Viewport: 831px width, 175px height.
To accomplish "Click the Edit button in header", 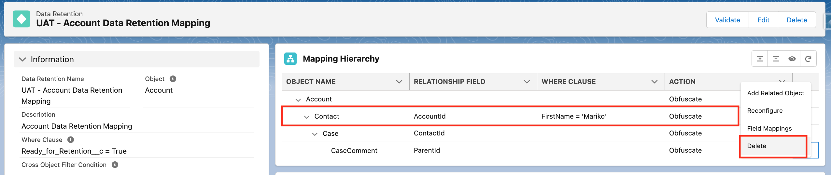I will click(763, 20).
